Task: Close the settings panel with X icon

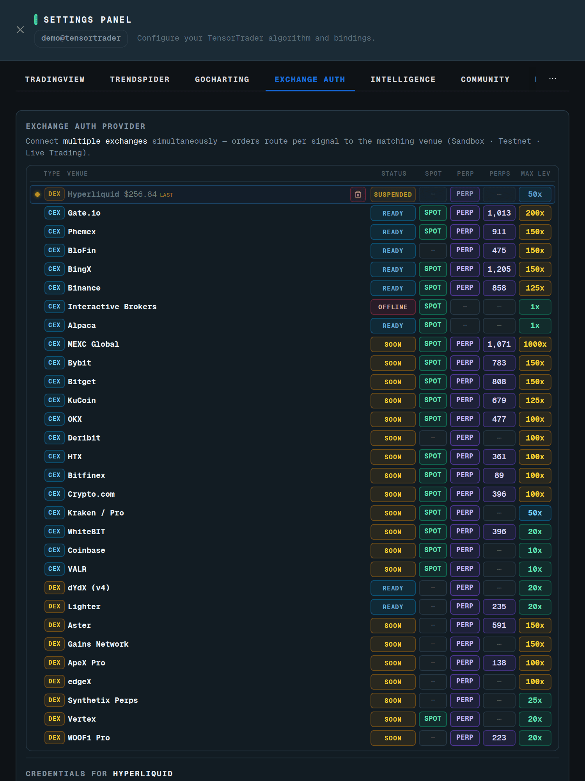Action: tap(20, 30)
